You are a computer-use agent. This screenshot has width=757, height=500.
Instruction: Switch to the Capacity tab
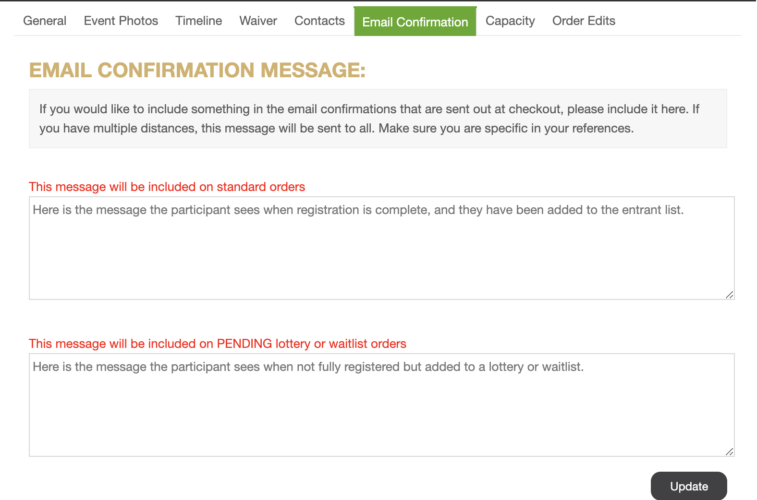coord(510,21)
